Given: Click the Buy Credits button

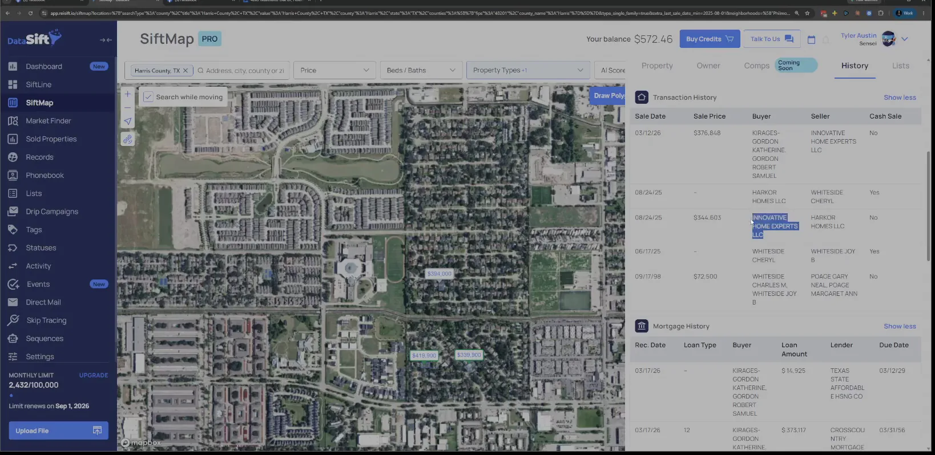Looking at the screenshot, I should (710, 39).
